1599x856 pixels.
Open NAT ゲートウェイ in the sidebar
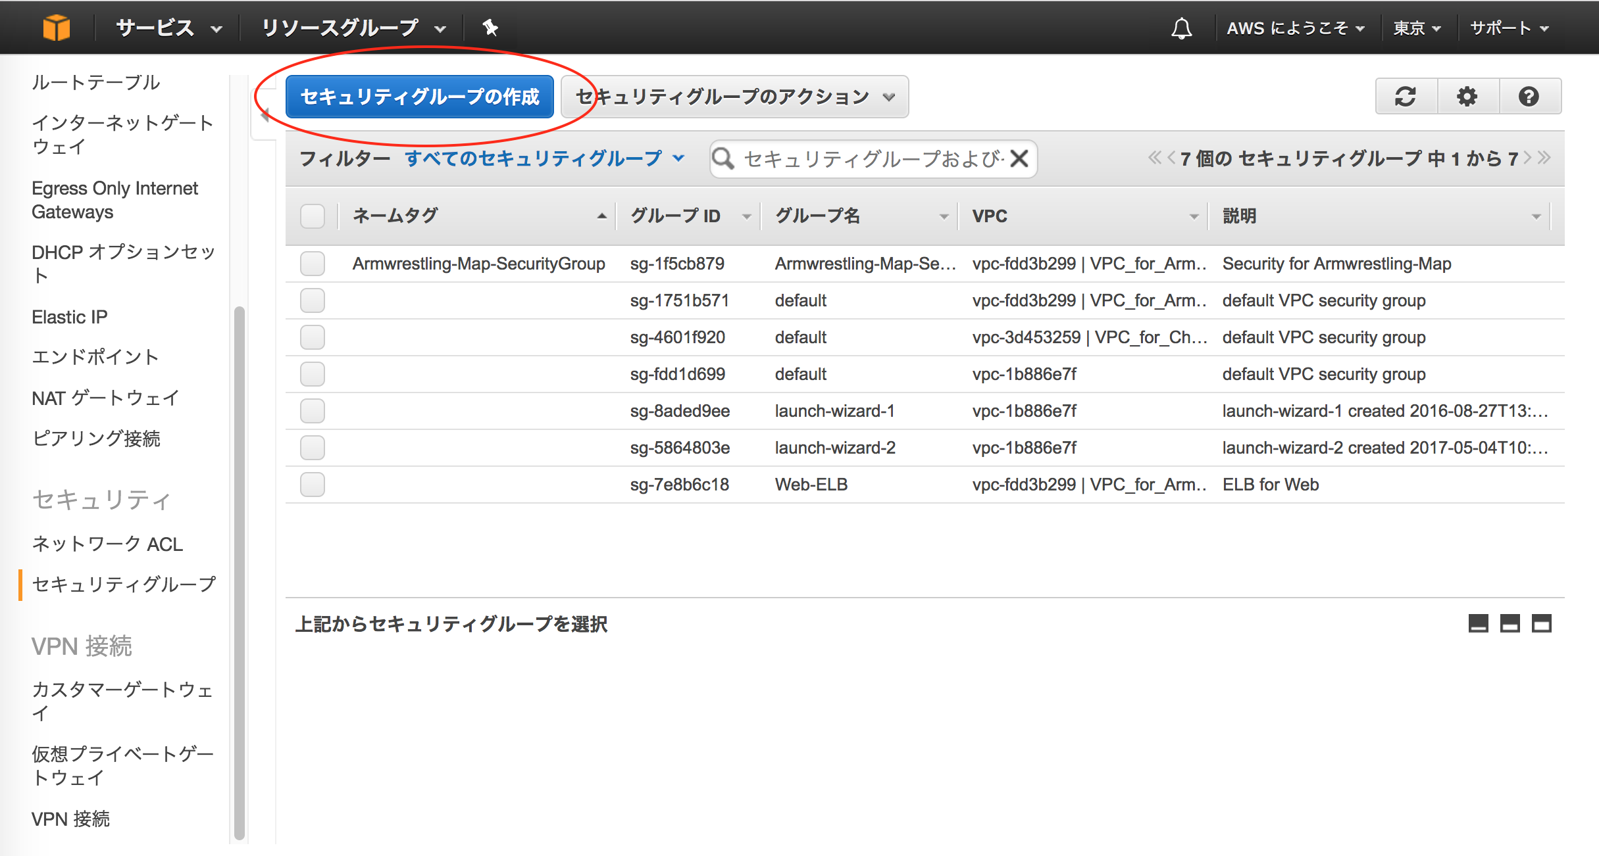105,398
